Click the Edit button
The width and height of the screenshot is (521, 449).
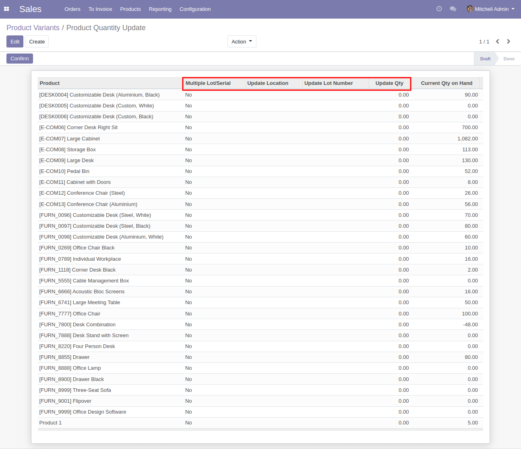[15, 41]
